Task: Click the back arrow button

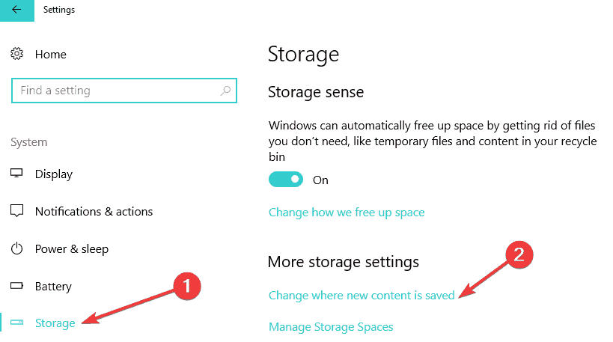Action: (x=17, y=10)
